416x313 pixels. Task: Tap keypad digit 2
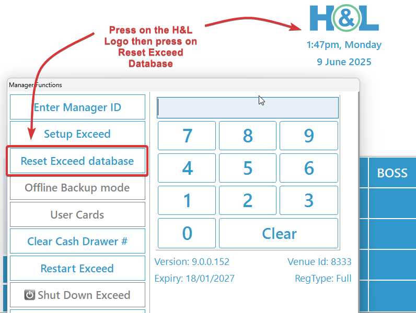point(248,200)
